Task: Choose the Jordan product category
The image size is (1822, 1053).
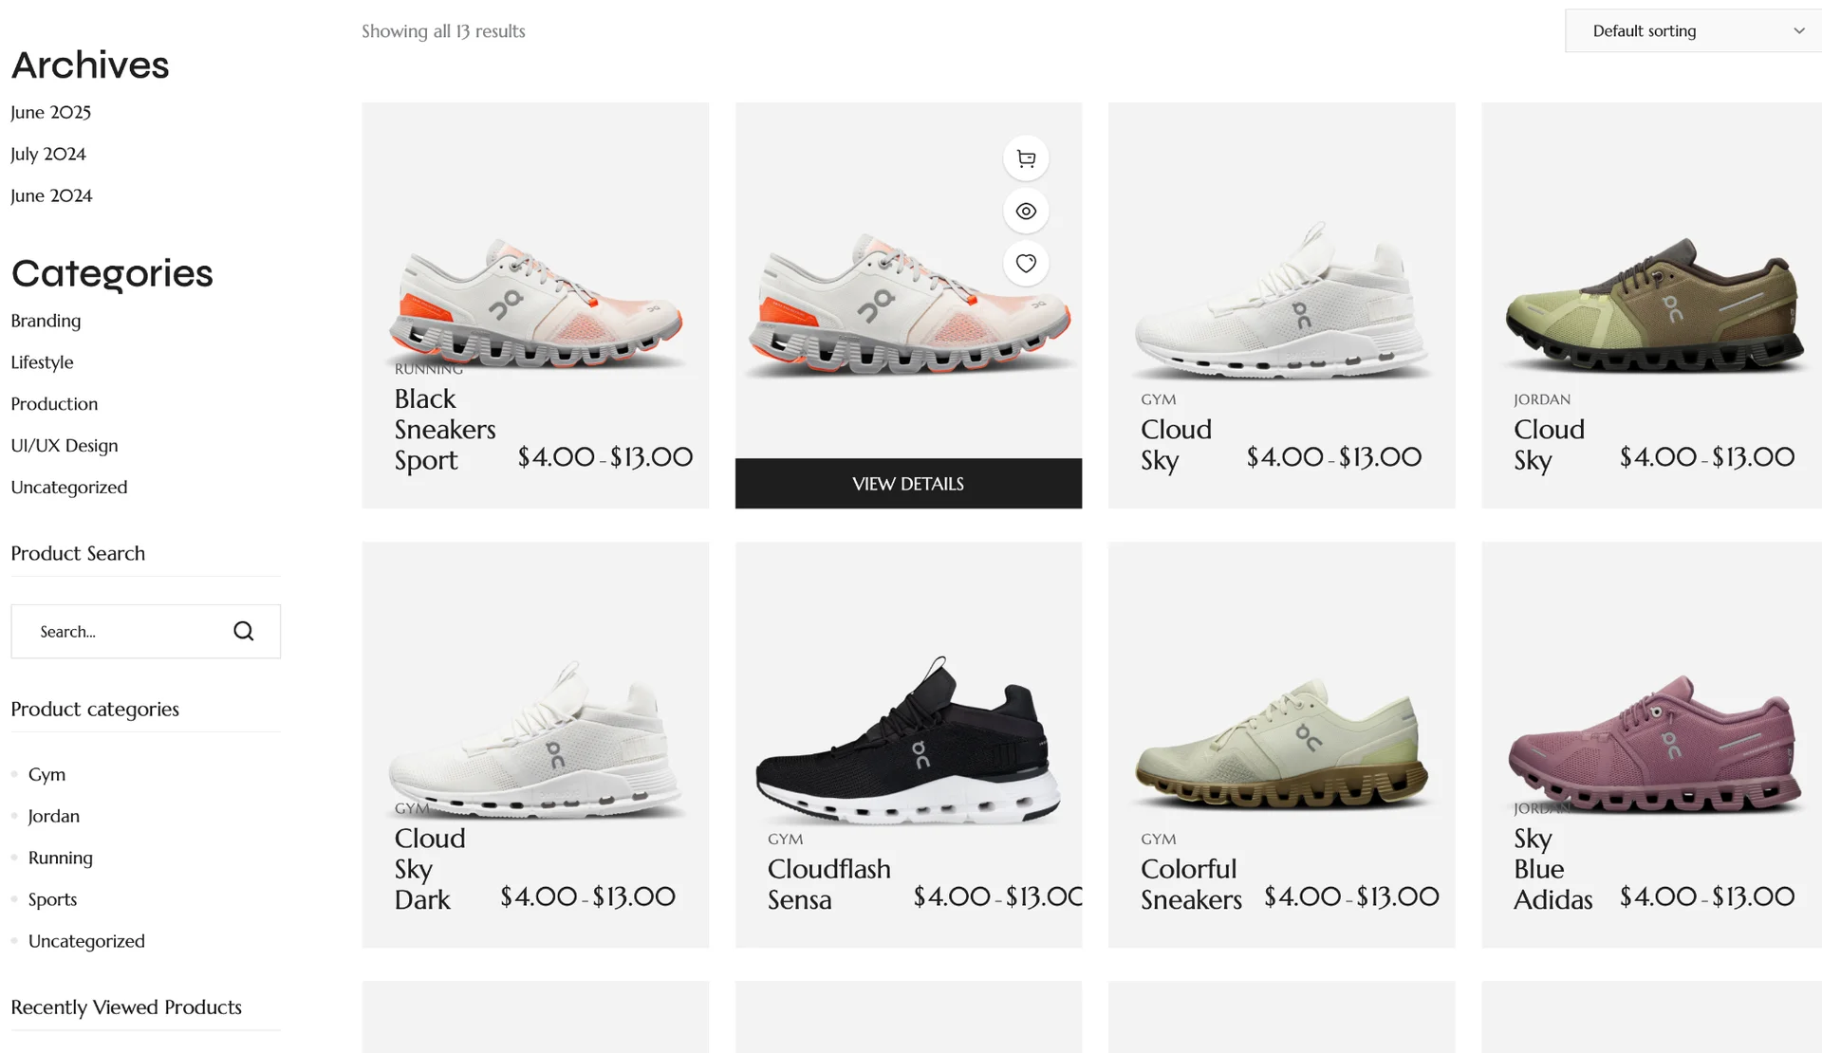Action: click(54, 817)
